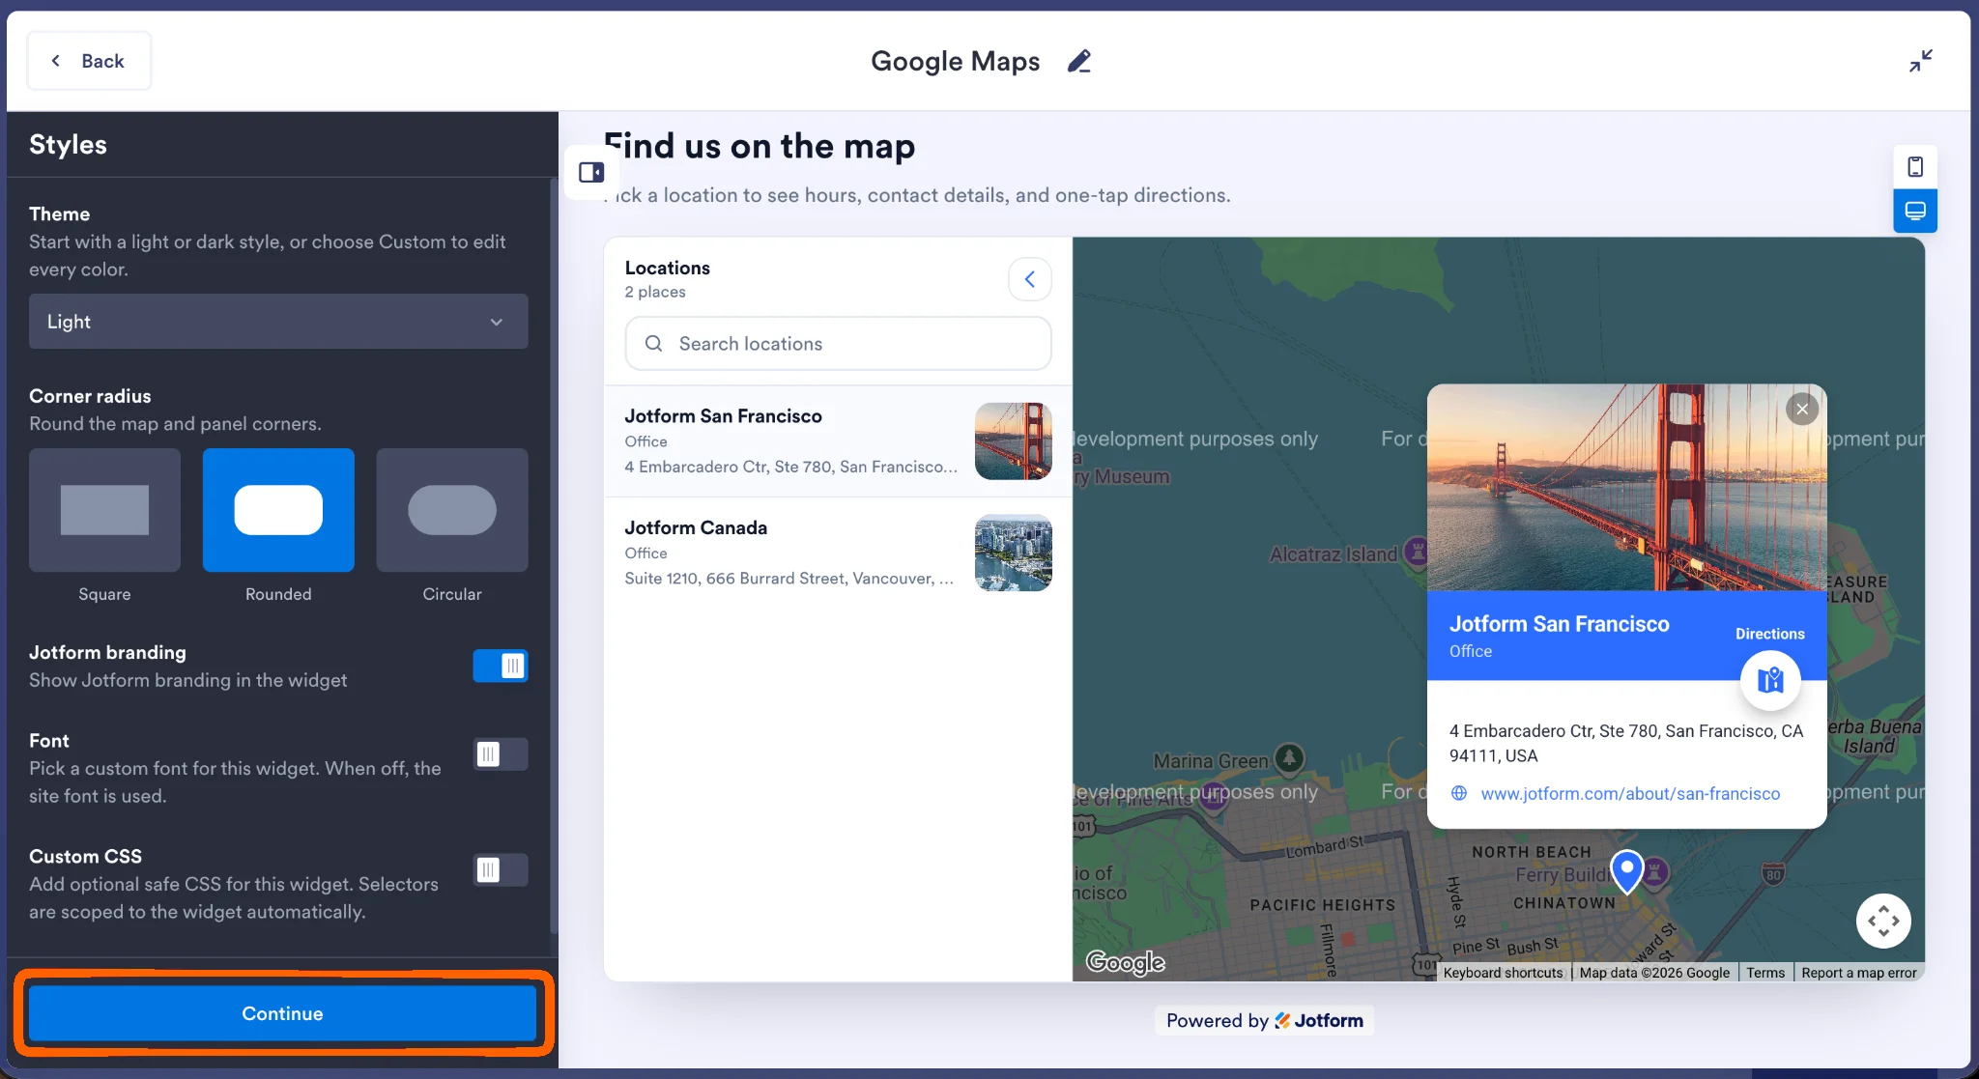Enable the custom Font toggle

click(x=501, y=754)
